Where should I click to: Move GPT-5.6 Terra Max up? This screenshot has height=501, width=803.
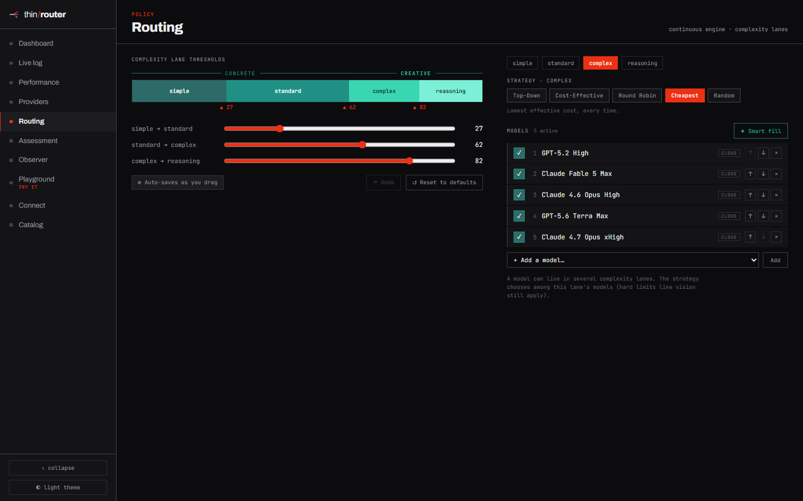point(751,216)
